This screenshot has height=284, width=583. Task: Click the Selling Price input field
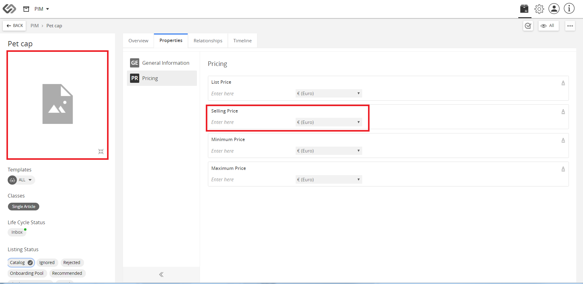pyautogui.click(x=251, y=122)
